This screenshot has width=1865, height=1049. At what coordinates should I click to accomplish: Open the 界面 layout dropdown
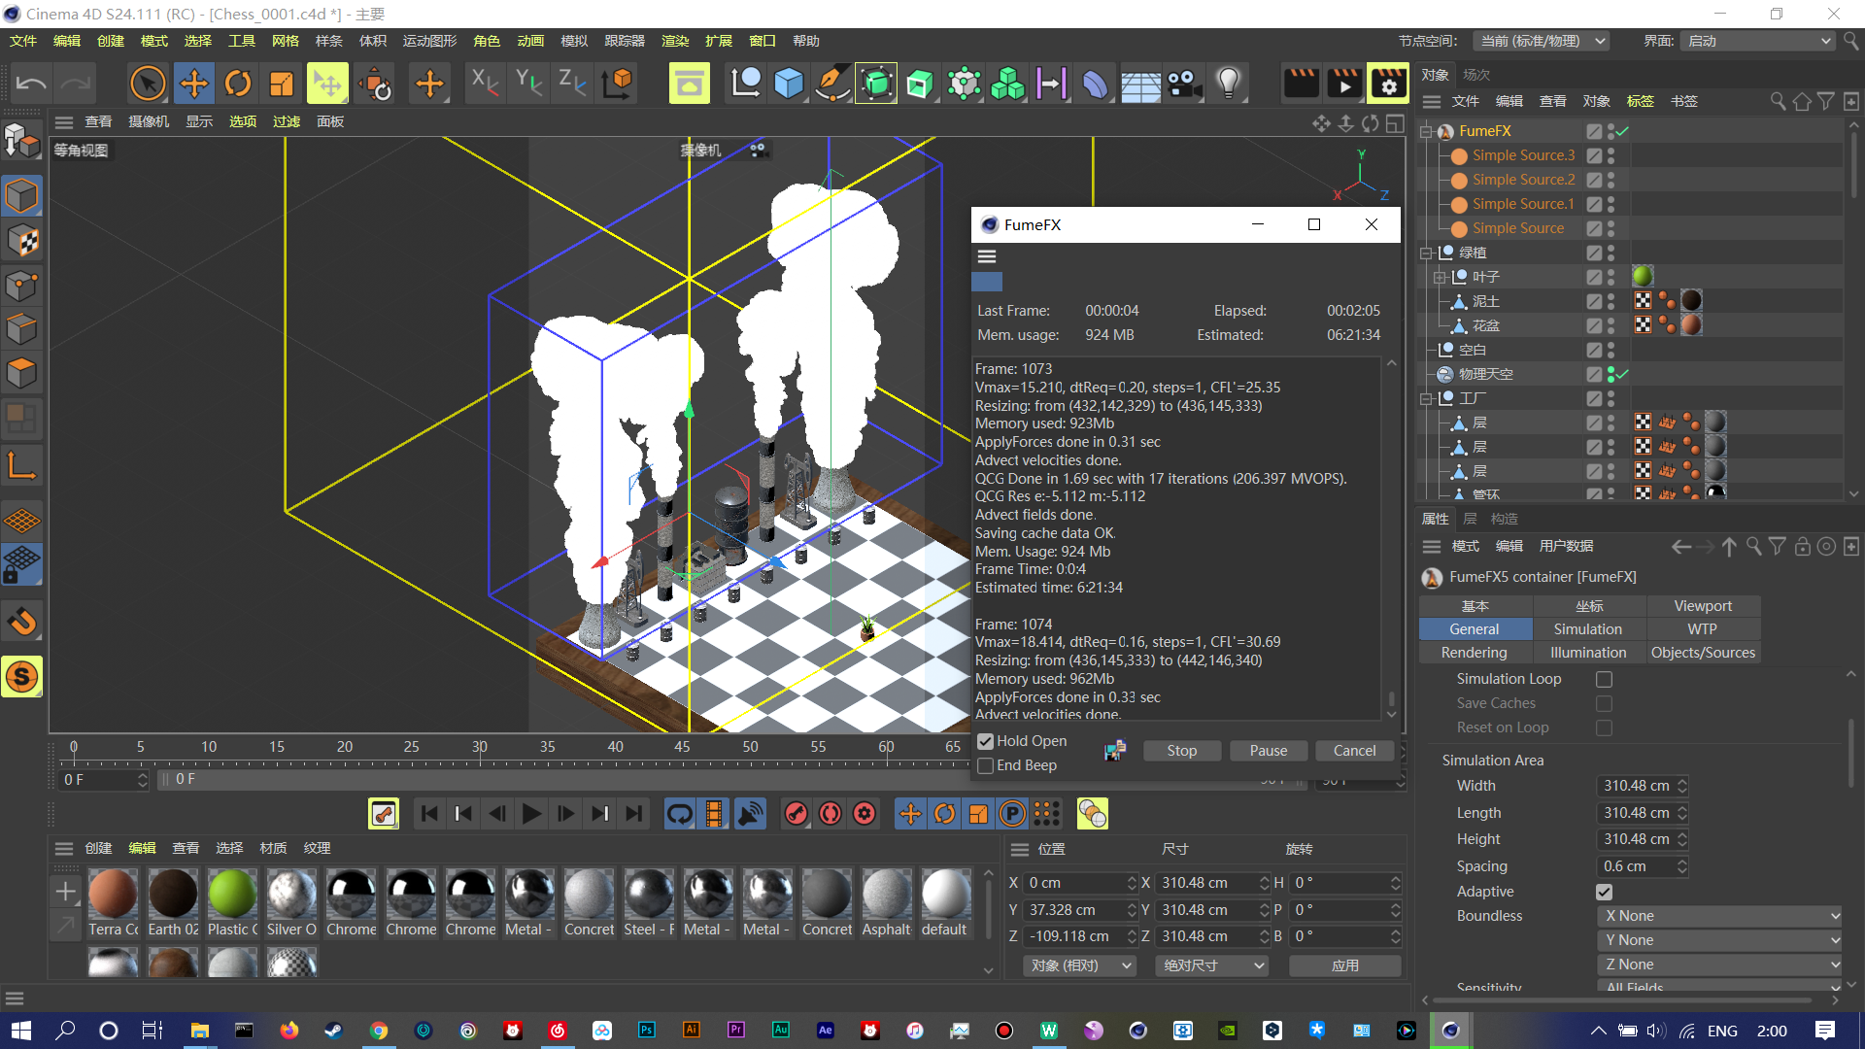click(1758, 41)
